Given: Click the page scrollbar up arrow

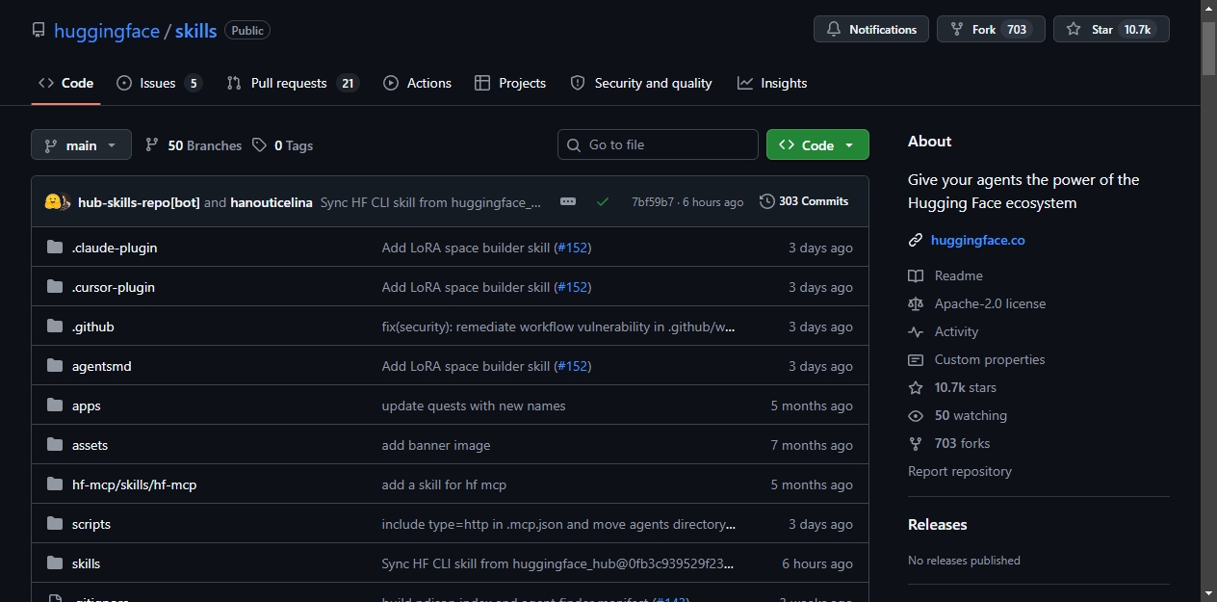Looking at the screenshot, I should coord(1208,8).
